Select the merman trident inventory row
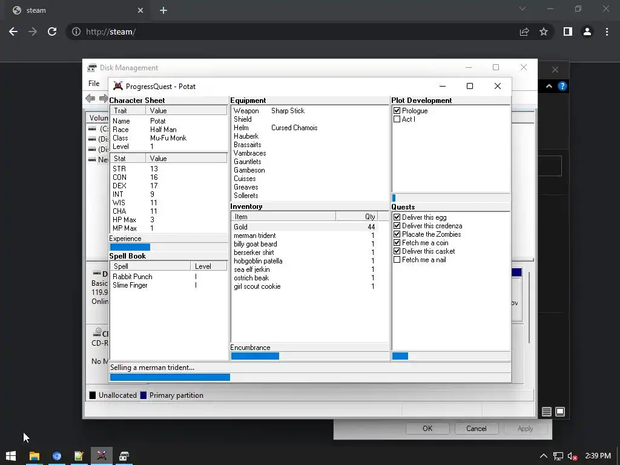 (305, 236)
